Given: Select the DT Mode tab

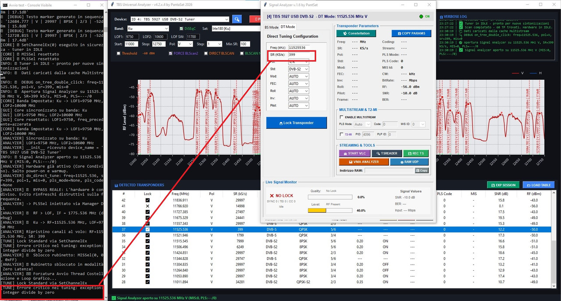Looking at the screenshot, I should click(x=288, y=27).
